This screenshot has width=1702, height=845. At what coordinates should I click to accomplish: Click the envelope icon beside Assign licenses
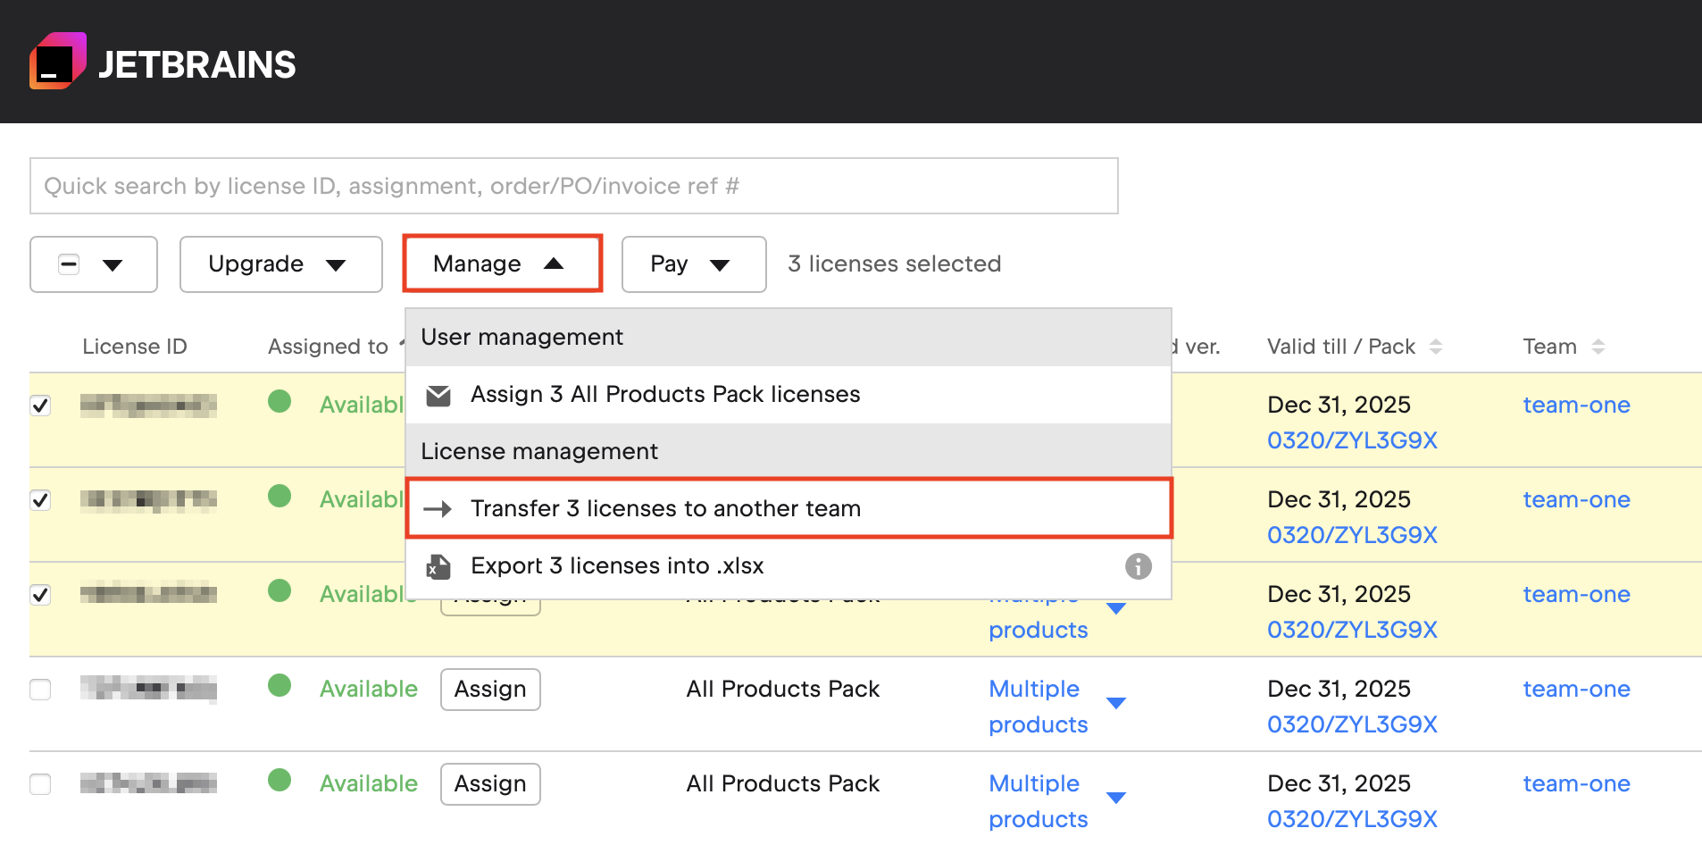point(438,396)
